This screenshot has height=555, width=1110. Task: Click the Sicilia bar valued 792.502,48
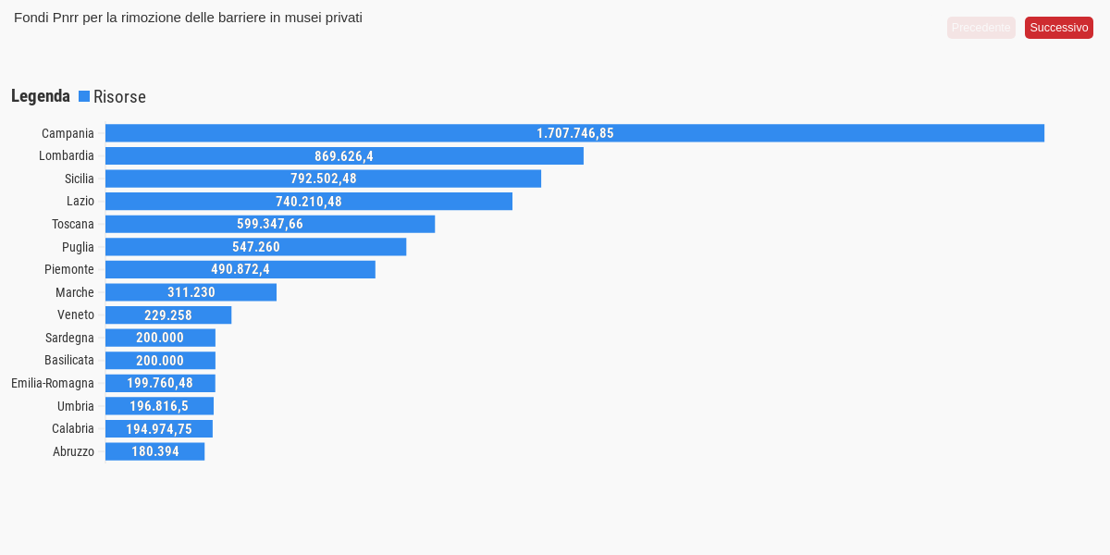[323, 179]
